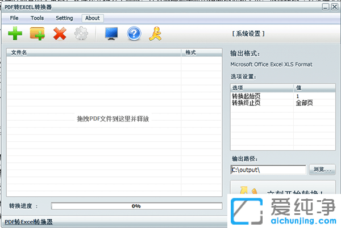The height and width of the screenshot is (228, 341).
Task: Click the 浏览... browse button
Action: tap(322, 170)
